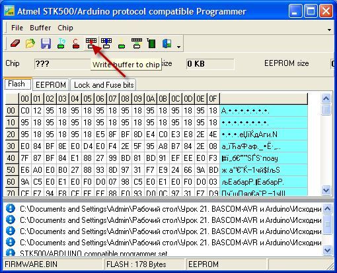Select hex cell 66 in row 50
The height and width of the screenshot is (273, 337).
click(x=188, y=170)
